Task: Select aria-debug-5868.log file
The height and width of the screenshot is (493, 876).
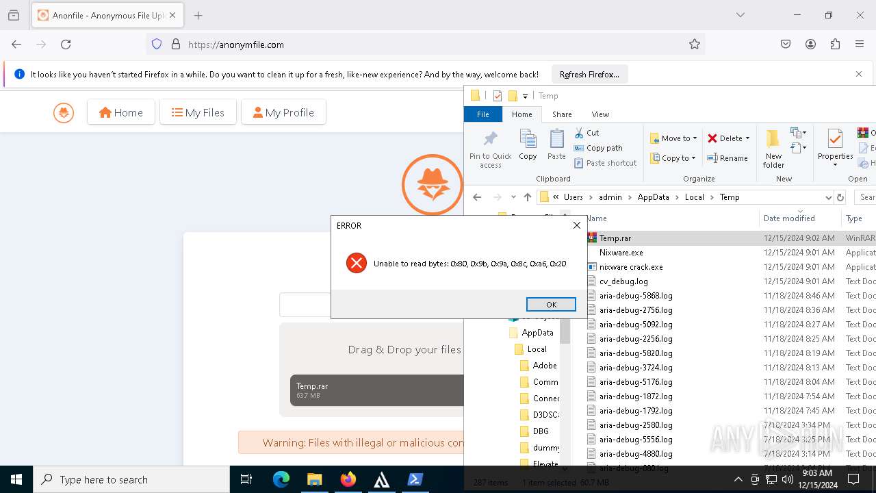Action: (x=635, y=296)
